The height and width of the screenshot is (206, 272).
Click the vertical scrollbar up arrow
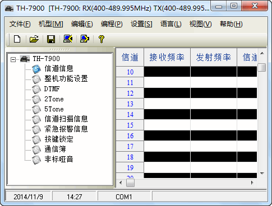coord(262,53)
